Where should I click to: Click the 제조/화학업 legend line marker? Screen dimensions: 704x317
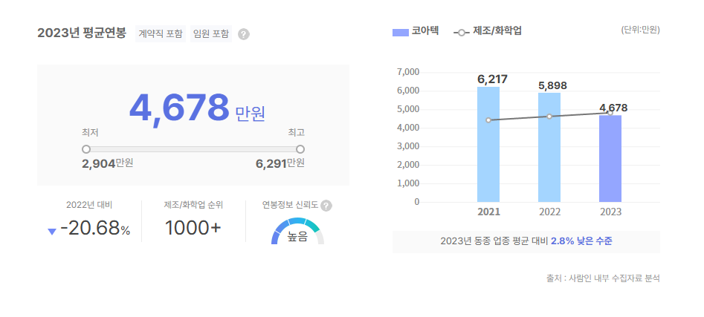click(x=462, y=32)
